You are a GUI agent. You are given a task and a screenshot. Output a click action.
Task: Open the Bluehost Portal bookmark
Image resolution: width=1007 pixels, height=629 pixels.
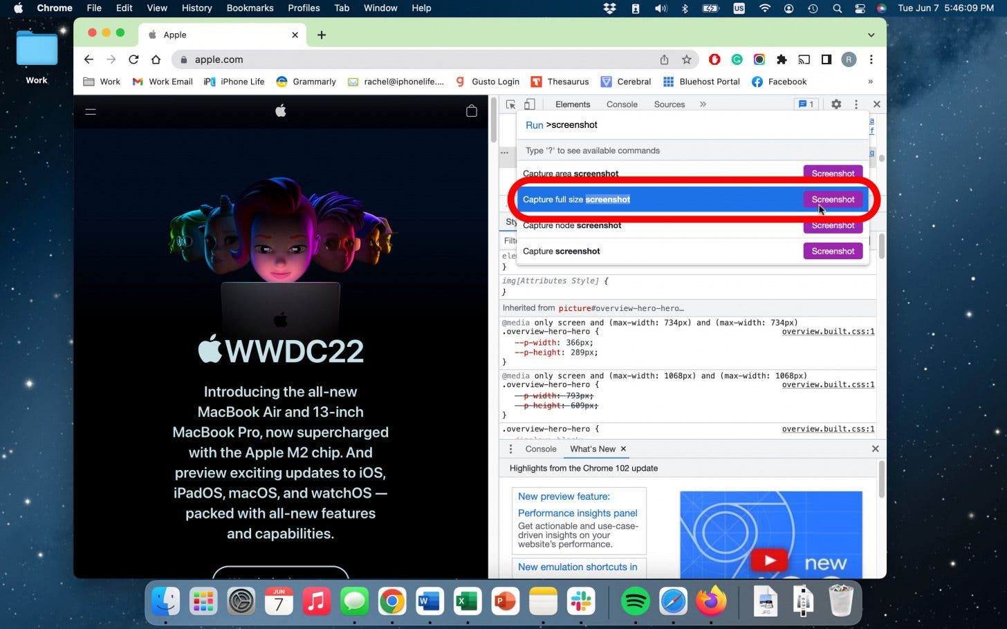[x=701, y=82]
